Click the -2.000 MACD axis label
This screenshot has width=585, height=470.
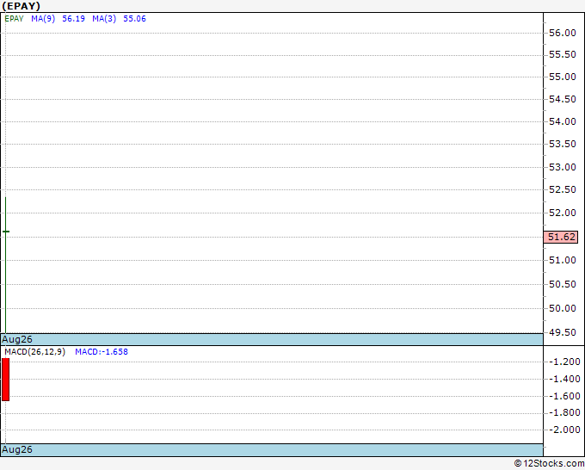[564, 430]
